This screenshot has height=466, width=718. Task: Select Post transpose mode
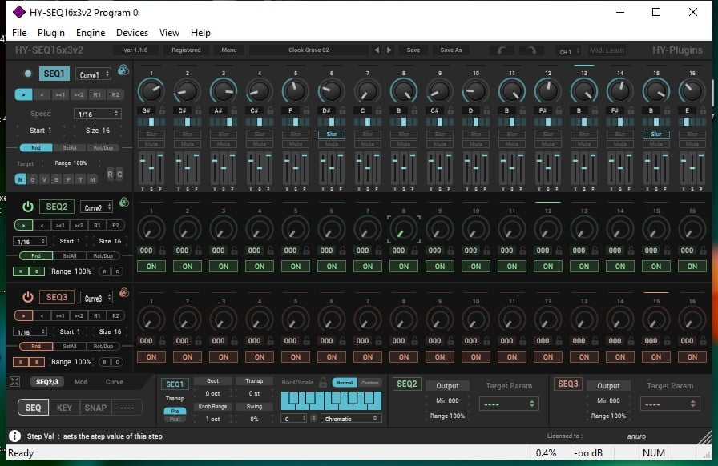click(175, 419)
